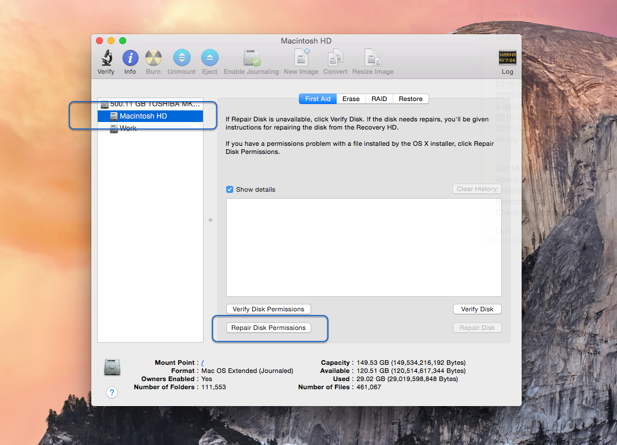Switch to the First Aid tab
This screenshot has height=445, width=617.
[x=318, y=99]
